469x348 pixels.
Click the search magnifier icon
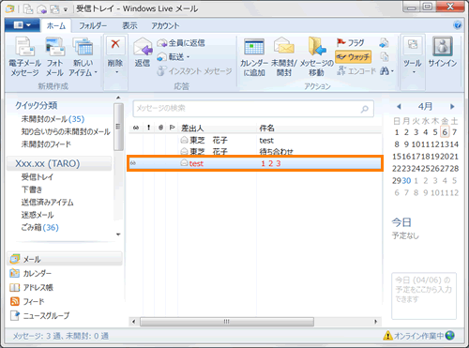[x=365, y=109]
